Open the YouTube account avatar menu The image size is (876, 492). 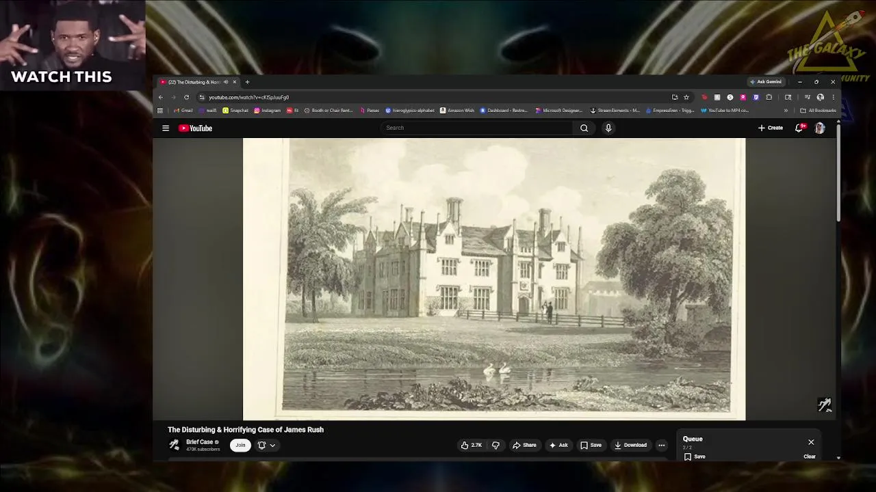point(820,128)
